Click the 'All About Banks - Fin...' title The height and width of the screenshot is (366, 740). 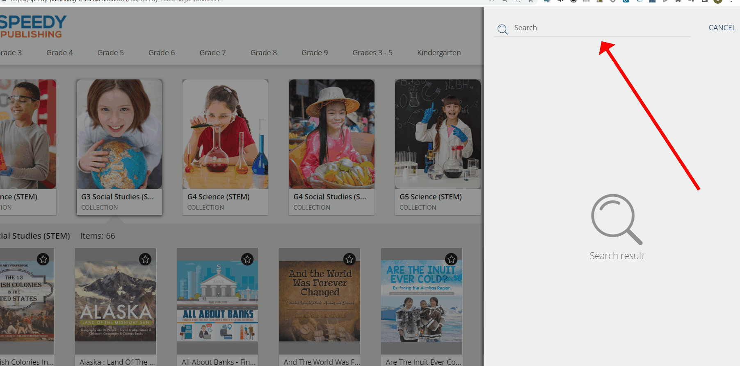tap(219, 362)
